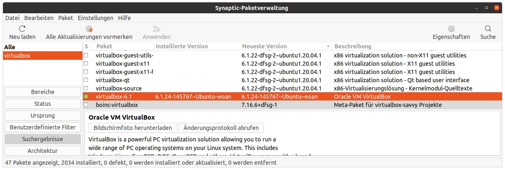The height and width of the screenshot is (170, 505).
Task: Click installed version 6.1.24-145767~Ubuntu~eoan cell
Action: tap(193, 97)
